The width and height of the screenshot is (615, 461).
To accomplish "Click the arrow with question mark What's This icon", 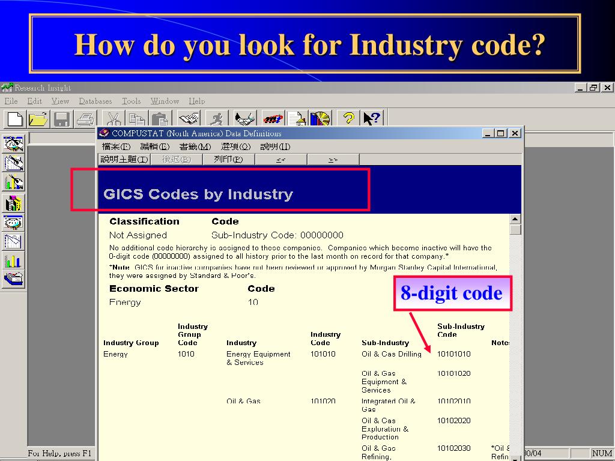I will (371, 118).
